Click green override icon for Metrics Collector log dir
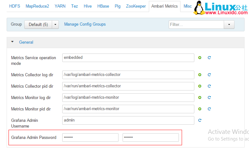Image resolution: width=249 pixels, height=150 pixels. click(200, 75)
